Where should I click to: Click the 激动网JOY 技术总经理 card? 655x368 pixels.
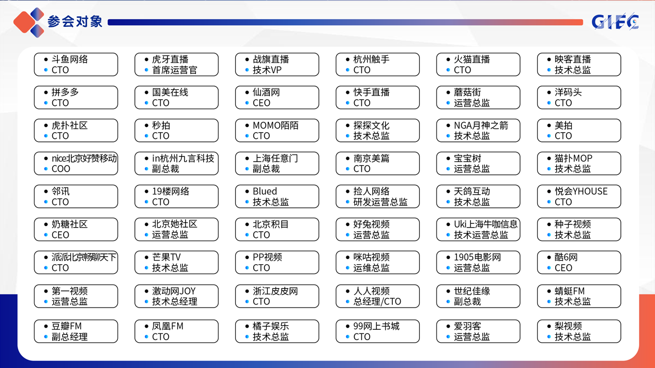pyautogui.click(x=176, y=296)
